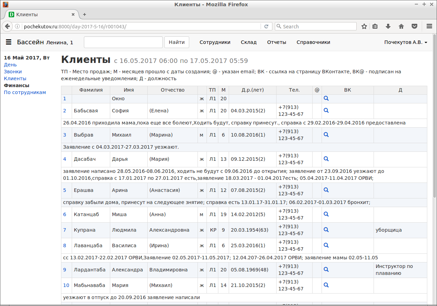The width and height of the screenshot is (437, 306).
Task: Reload the page with refresh icon
Action: [266, 26]
